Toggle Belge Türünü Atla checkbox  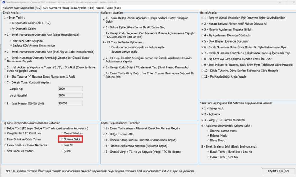coord(104,134)
